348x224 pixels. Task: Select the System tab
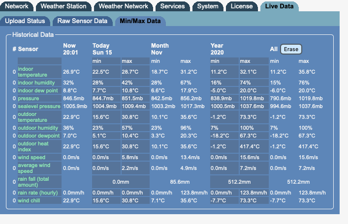pyautogui.click(x=208, y=6)
